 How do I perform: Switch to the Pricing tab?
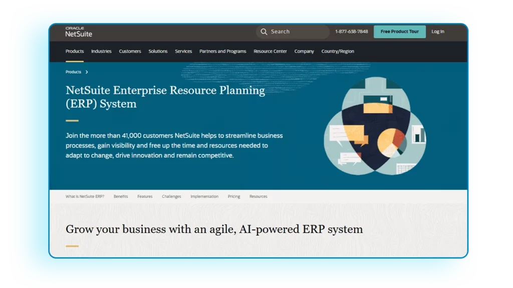(233, 196)
